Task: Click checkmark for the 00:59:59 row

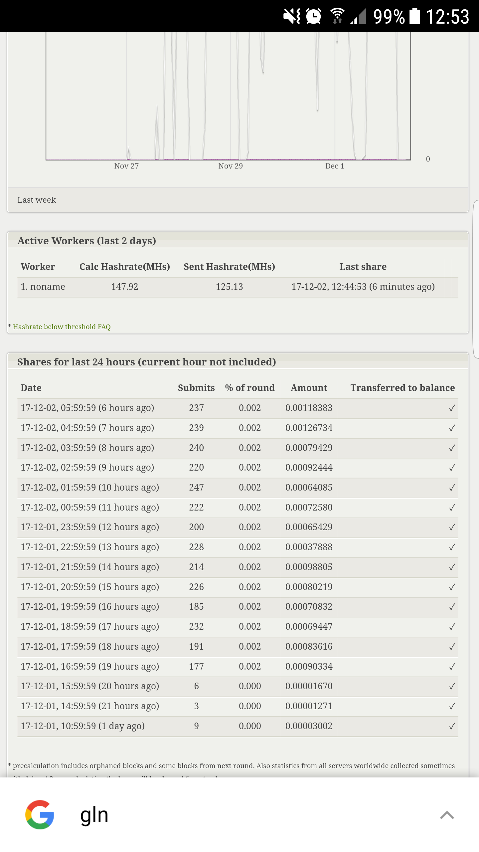Action: point(452,508)
